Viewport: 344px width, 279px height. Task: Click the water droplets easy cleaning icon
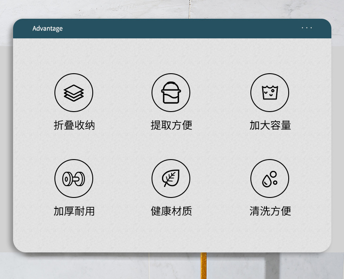(x=270, y=178)
